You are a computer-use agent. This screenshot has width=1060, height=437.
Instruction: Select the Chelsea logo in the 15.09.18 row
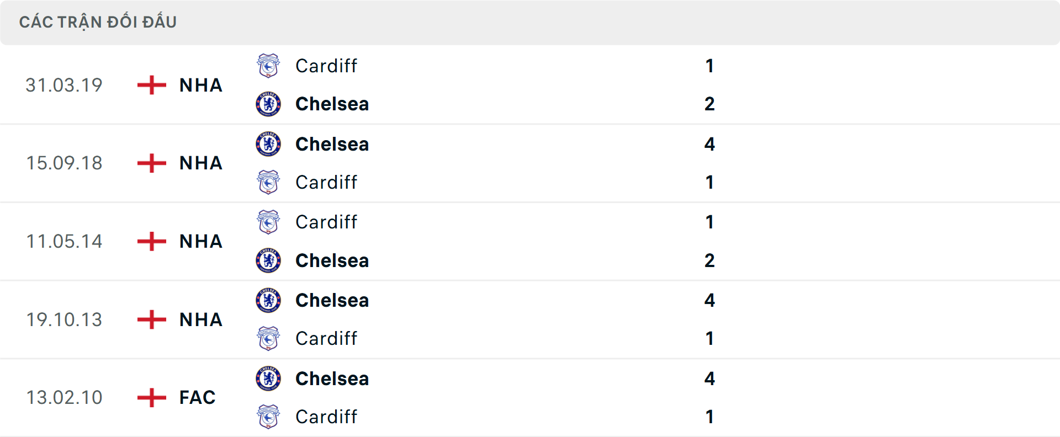pos(268,144)
